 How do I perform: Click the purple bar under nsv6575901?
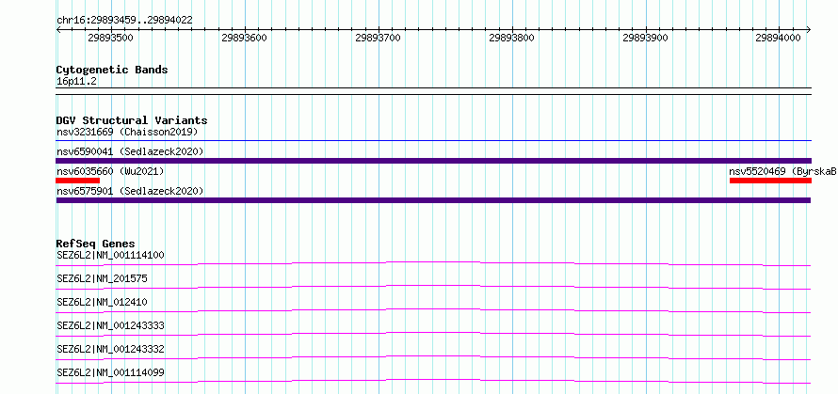(433, 200)
